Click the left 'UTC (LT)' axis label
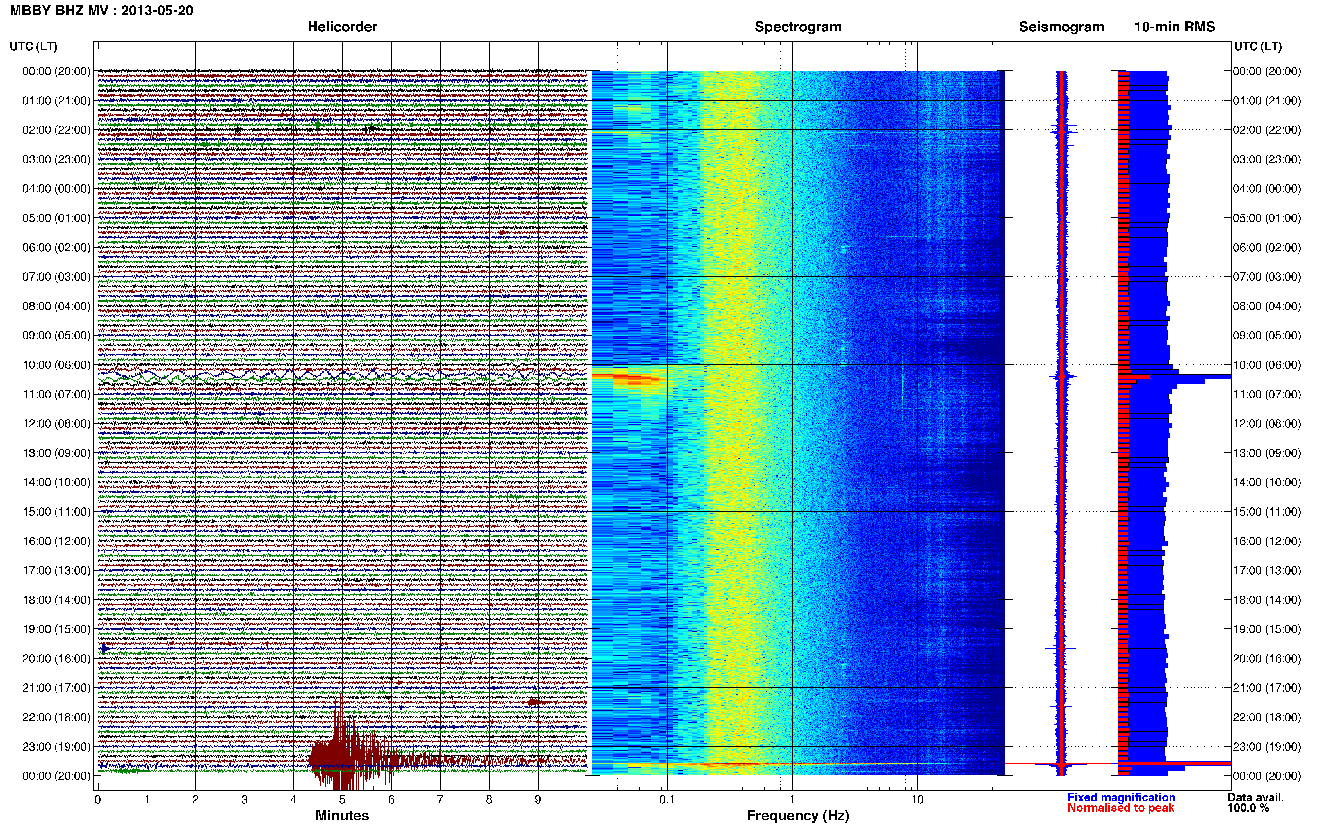The height and width of the screenshot is (832, 1331). (34, 46)
